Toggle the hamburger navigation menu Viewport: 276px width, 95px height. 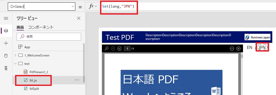click(6, 18)
